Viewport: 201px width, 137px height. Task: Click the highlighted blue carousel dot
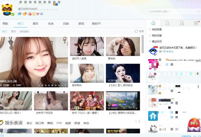click(52, 85)
